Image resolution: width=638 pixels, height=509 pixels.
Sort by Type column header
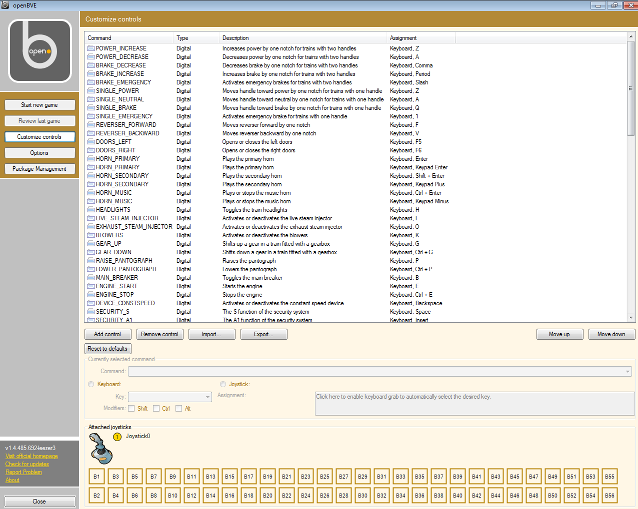click(196, 38)
